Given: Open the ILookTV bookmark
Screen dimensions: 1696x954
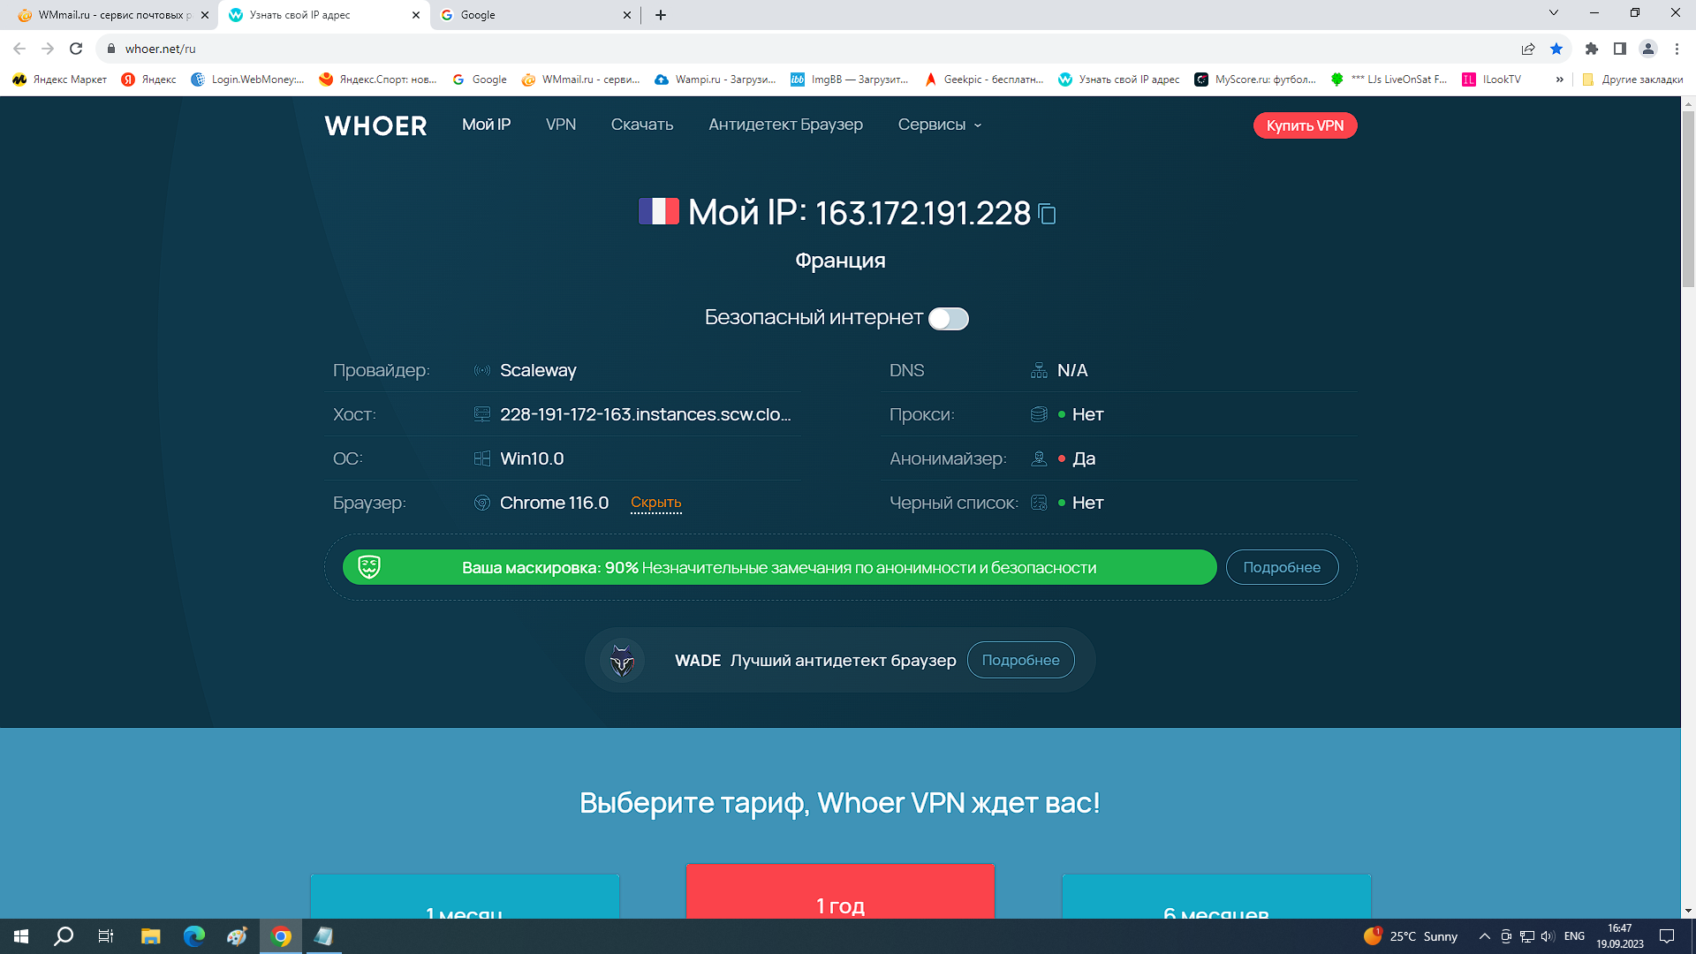Looking at the screenshot, I should (x=1492, y=79).
